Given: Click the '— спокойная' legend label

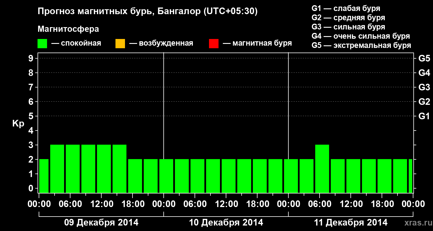Looking at the screenshot, I should click(x=76, y=43).
